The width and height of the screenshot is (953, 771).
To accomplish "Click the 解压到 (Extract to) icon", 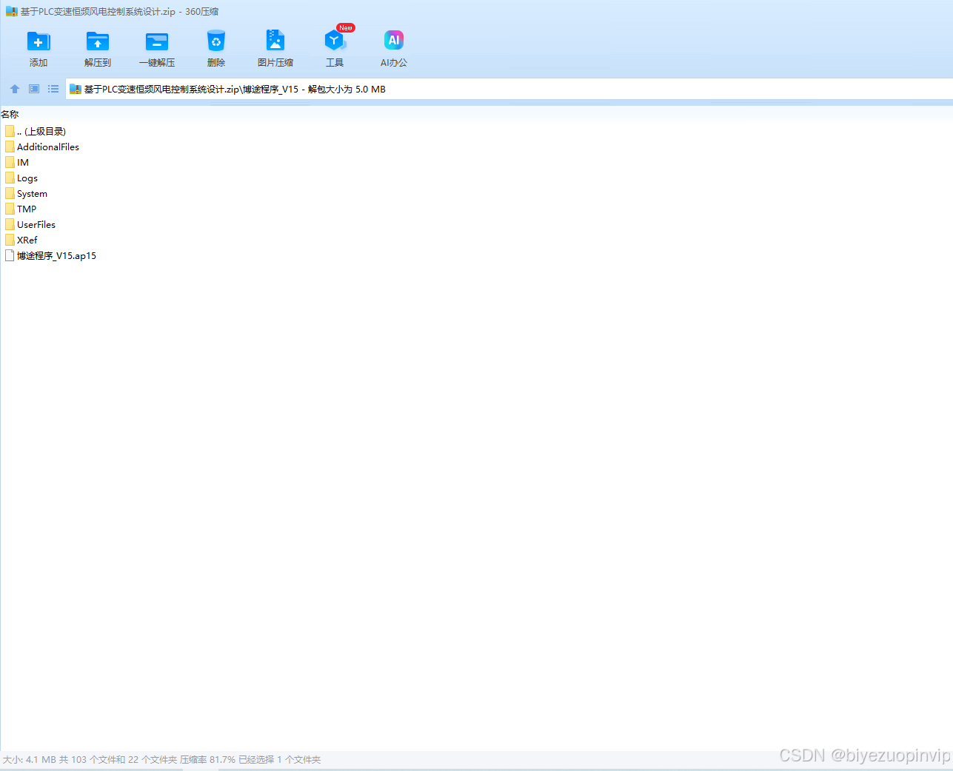I will (x=98, y=41).
